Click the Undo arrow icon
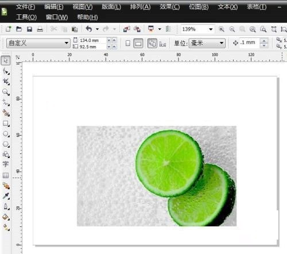This screenshot has width=287, height=254. (89, 29)
